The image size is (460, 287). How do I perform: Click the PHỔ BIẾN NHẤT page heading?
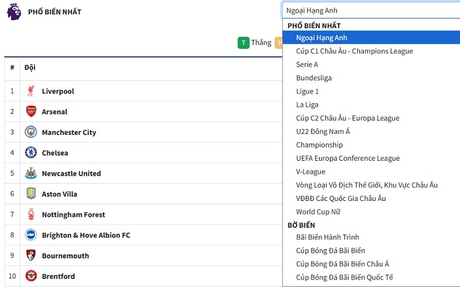[55, 11]
